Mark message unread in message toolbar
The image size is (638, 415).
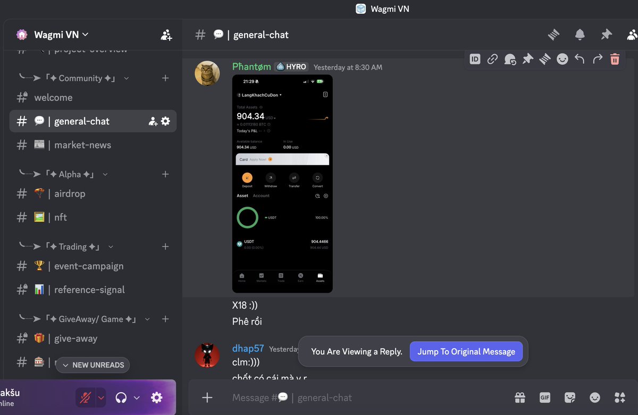coord(510,59)
